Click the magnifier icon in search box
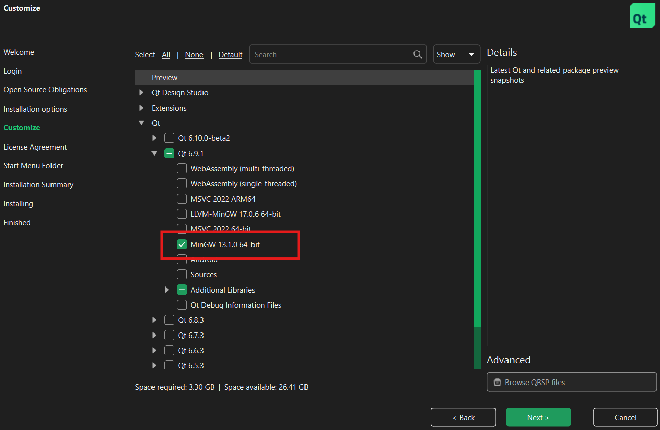 [x=418, y=54]
